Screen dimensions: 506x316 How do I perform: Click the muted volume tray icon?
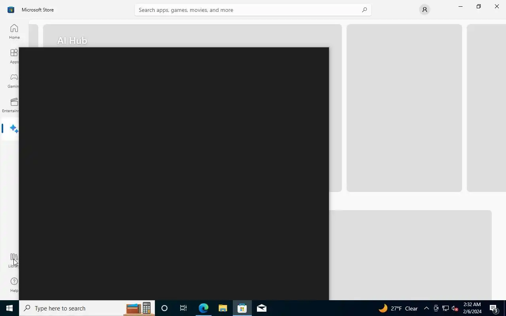tap(455, 308)
